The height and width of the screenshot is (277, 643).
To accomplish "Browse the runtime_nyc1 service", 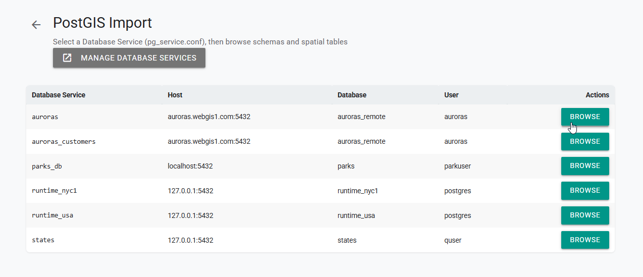I will coord(585,191).
